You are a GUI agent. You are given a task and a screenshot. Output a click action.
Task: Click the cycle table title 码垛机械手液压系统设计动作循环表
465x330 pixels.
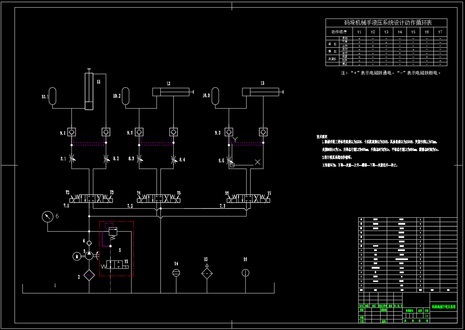388,23
